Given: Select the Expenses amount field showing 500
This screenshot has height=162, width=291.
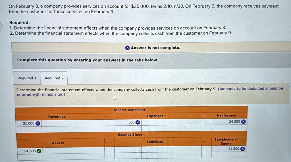Looking at the screenshot, I should 128,122.
